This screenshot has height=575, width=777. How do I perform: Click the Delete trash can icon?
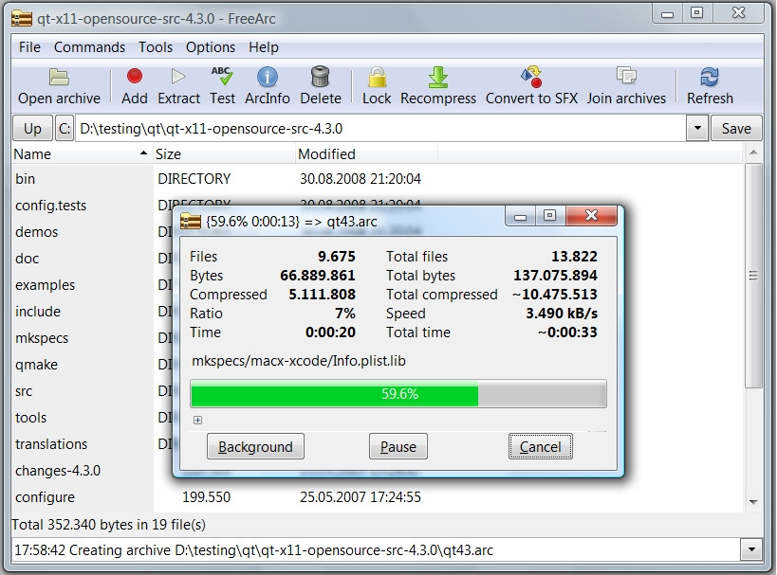tap(321, 78)
